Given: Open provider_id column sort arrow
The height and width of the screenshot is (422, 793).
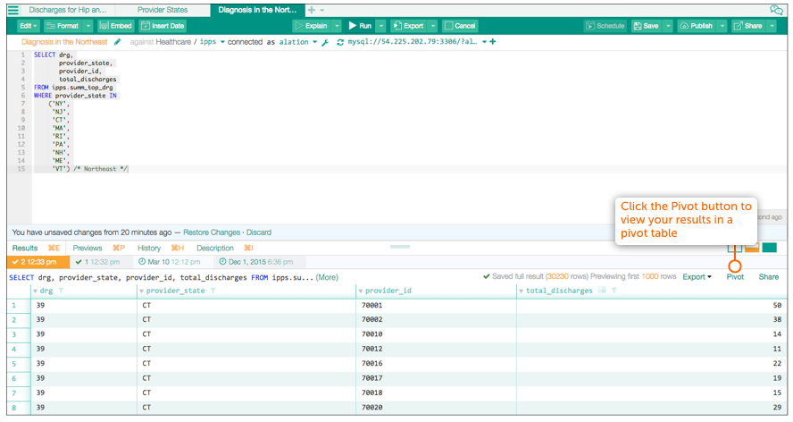Looking at the screenshot, I should [x=361, y=291].
